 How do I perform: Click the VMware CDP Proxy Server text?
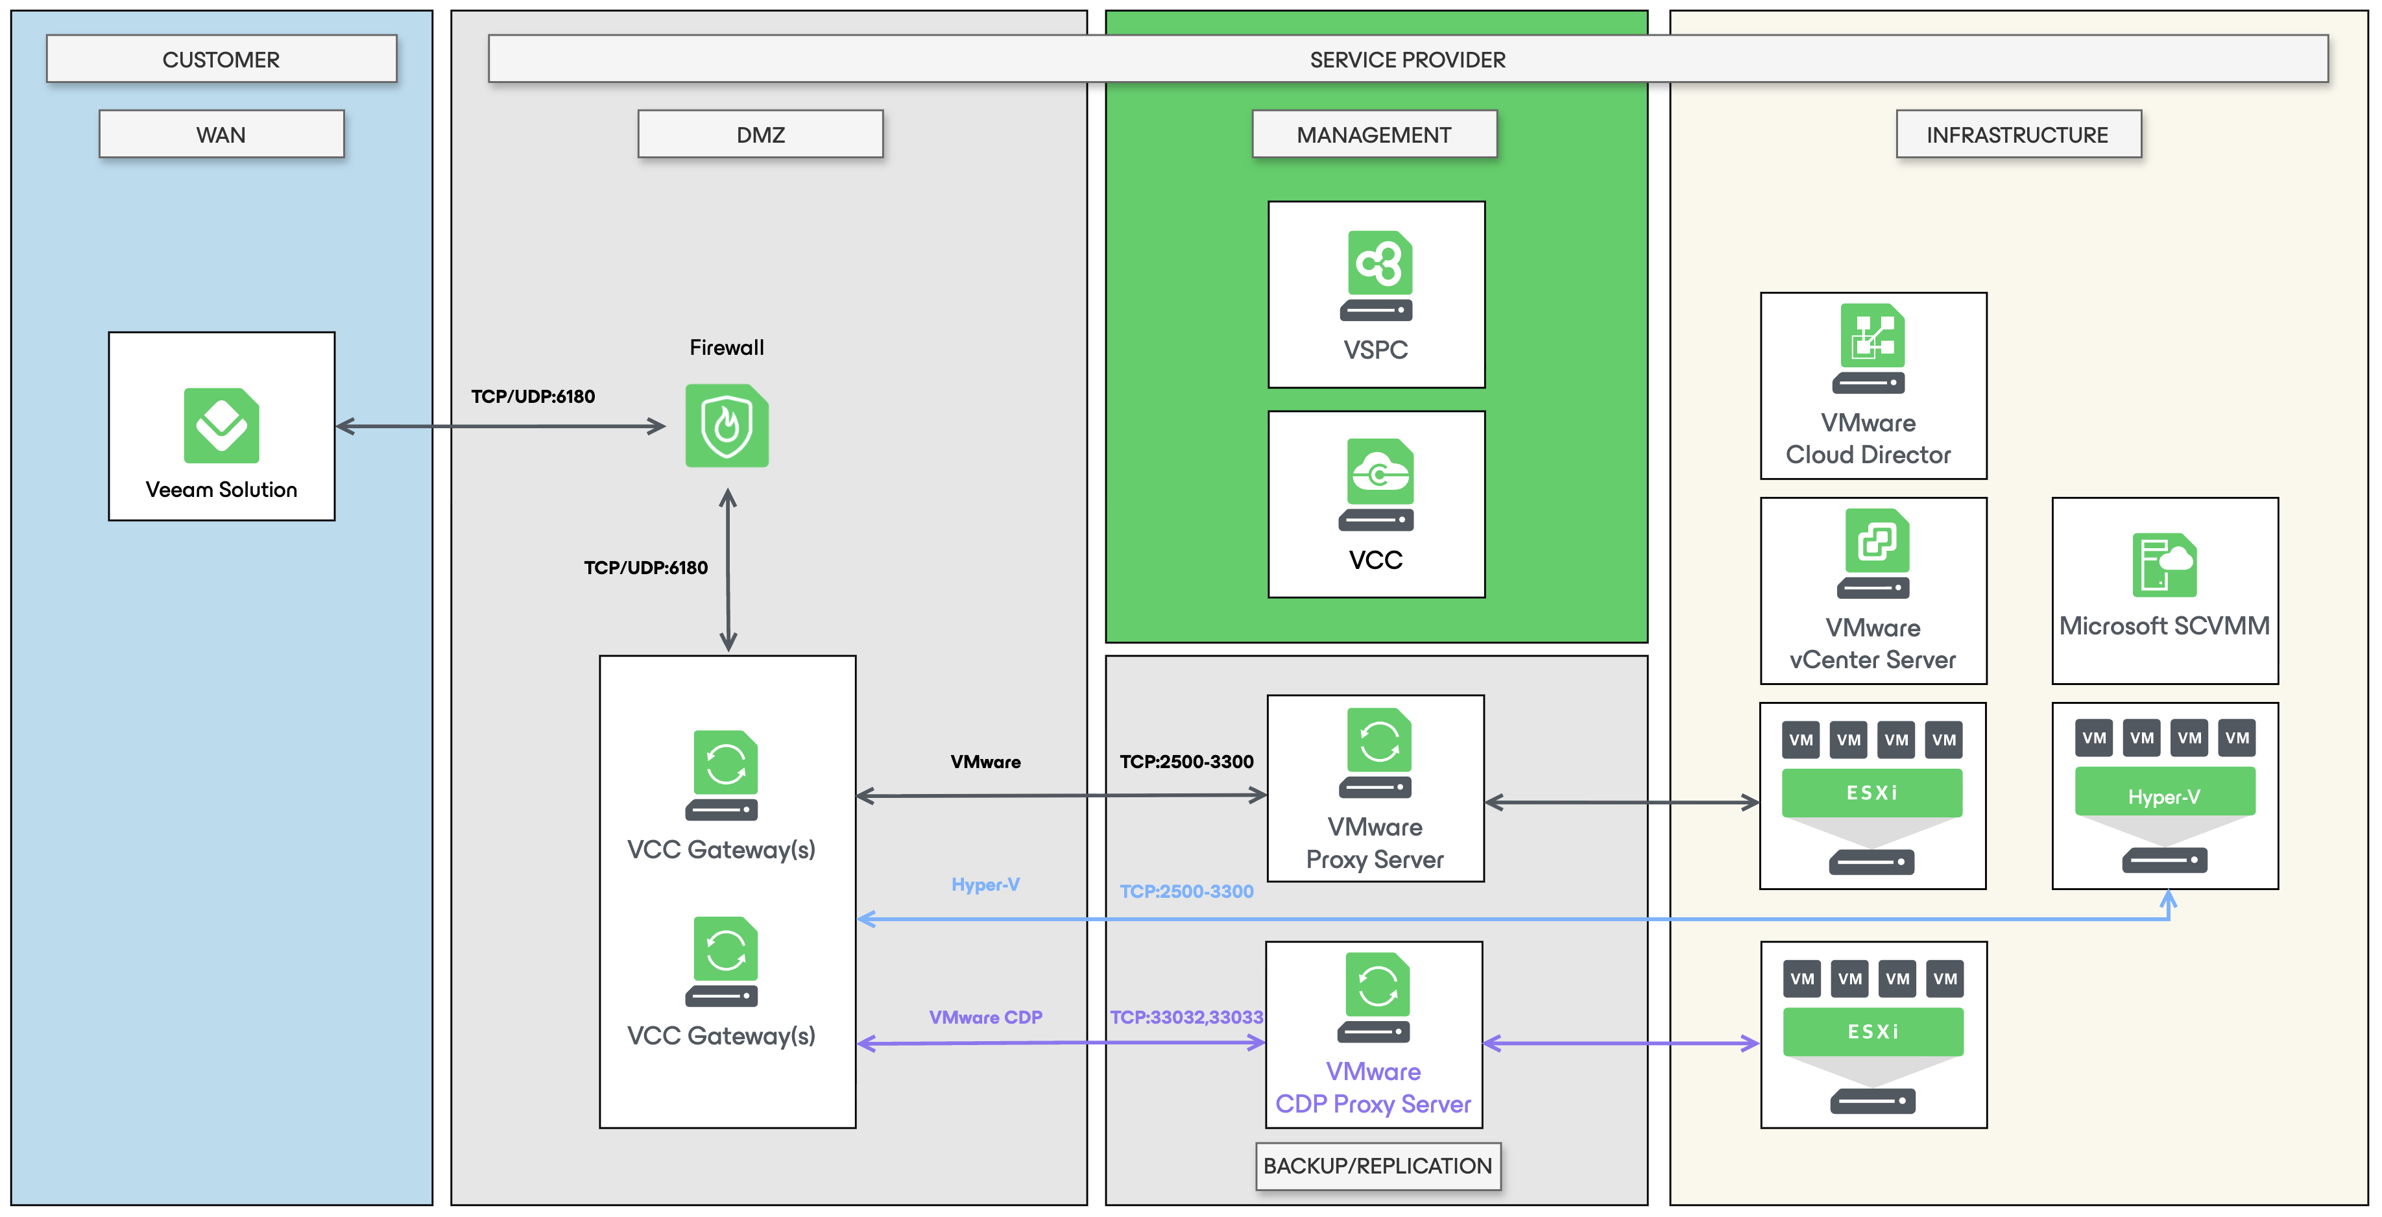point(1374,1087)
